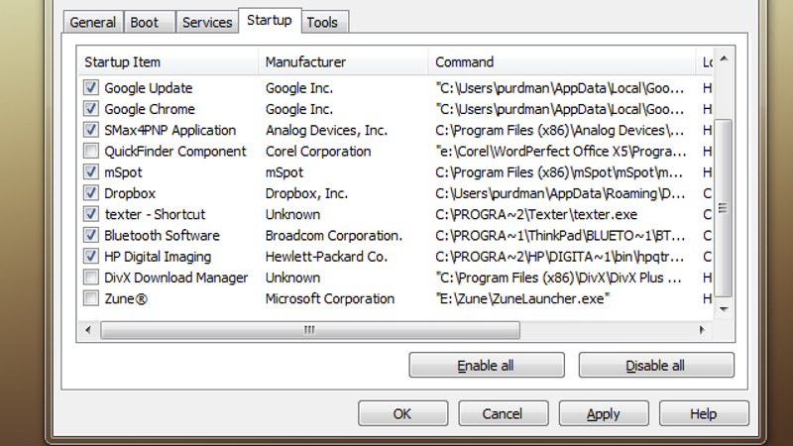Click the horizontal scrollbar left arrow
This screenshot has width=793, height=446.
point(88,330)
